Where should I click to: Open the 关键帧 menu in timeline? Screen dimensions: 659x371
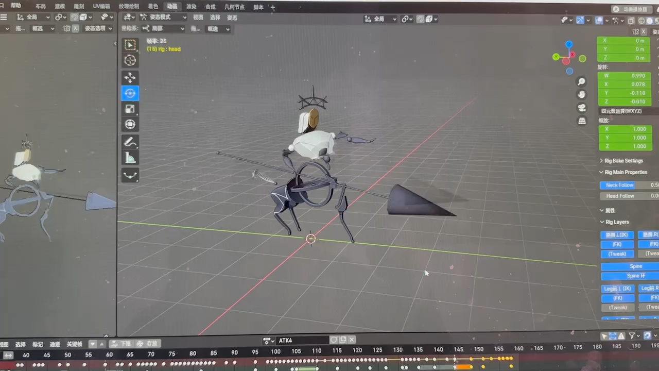tap(74, 344)
